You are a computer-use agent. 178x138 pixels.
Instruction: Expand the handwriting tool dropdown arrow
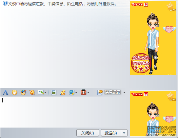[x=46, y=92]
